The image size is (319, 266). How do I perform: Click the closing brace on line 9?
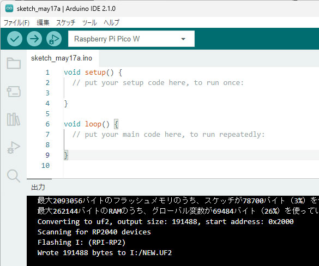tap(66, 155)
